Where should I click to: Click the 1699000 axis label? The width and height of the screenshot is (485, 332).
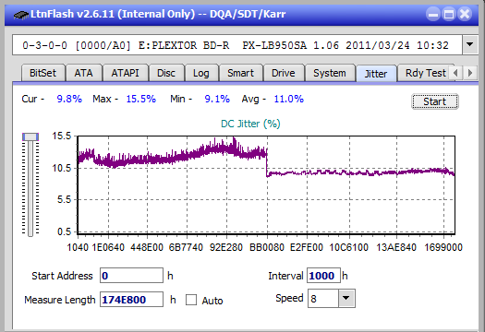click(x=443, y=247)
